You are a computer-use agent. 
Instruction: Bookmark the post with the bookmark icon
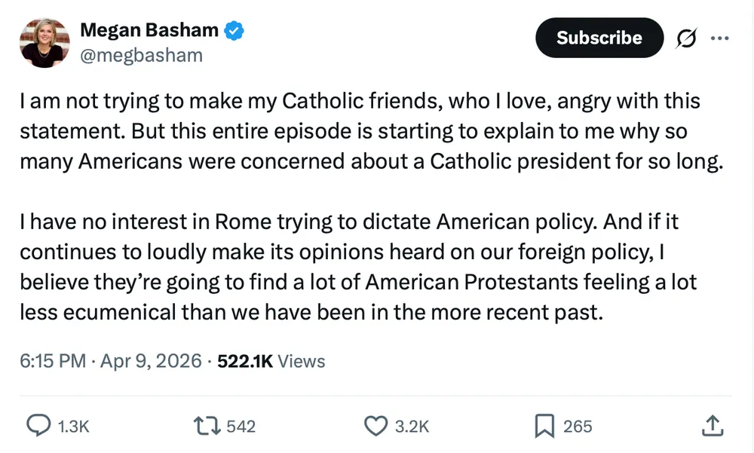coord(544,426)
